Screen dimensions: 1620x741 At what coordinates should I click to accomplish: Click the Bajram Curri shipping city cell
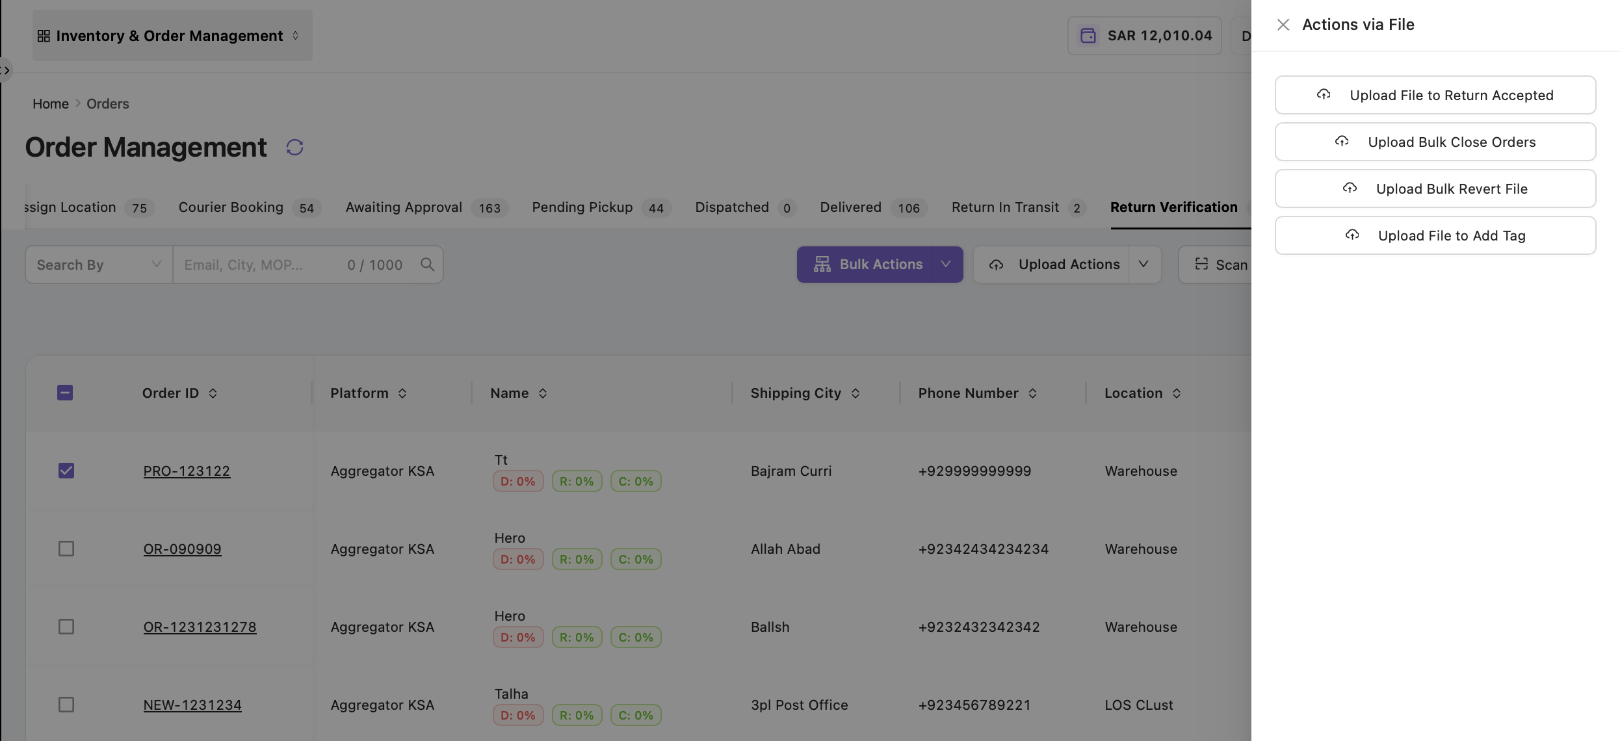tap(791, 471)
